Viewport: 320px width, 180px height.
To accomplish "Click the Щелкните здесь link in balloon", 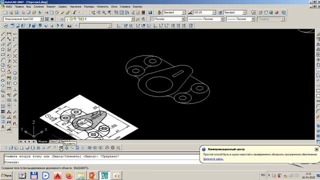I will coord(213,159).
